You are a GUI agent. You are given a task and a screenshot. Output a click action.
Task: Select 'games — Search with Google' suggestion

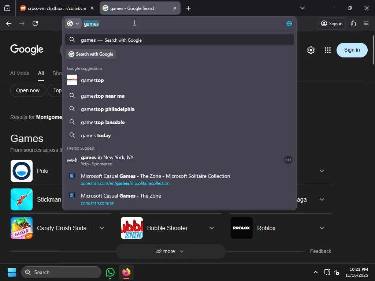tap(179, 40)
